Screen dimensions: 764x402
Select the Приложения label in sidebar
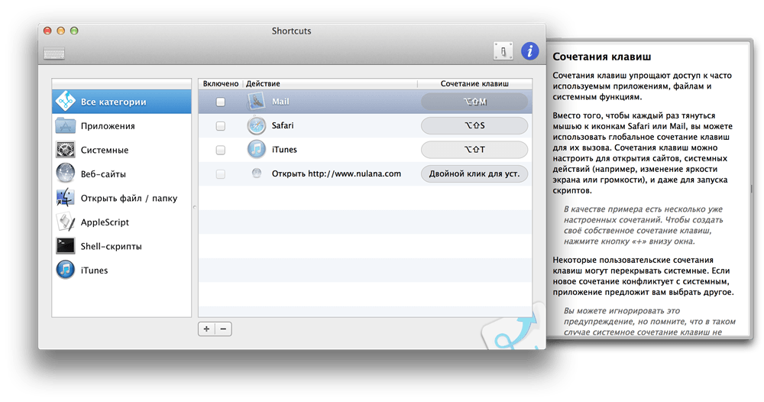coord(108,125)
